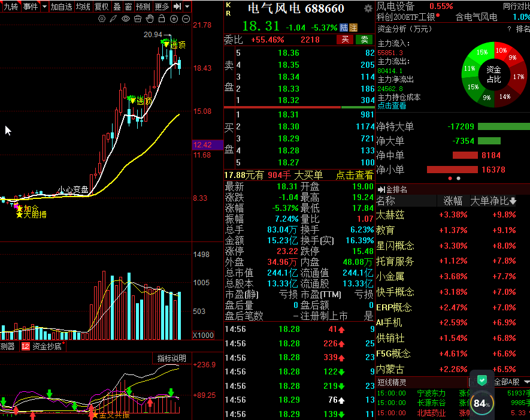Toggle the eye visibility icon on chart
530x420 pixels.
click(x=125, y=19)
